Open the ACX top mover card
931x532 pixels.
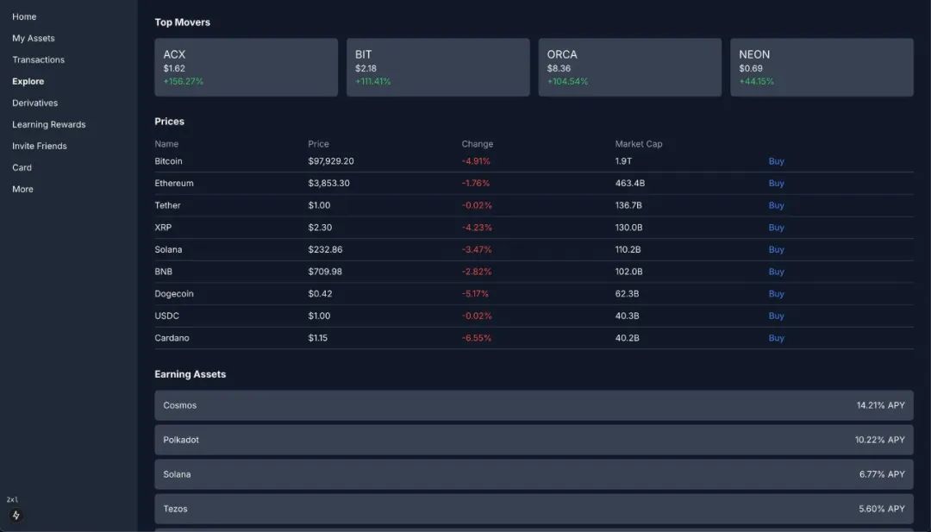(x=246, y=67)
